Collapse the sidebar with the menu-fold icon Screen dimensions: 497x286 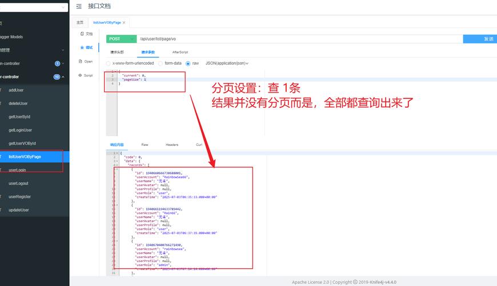point(79,6)
